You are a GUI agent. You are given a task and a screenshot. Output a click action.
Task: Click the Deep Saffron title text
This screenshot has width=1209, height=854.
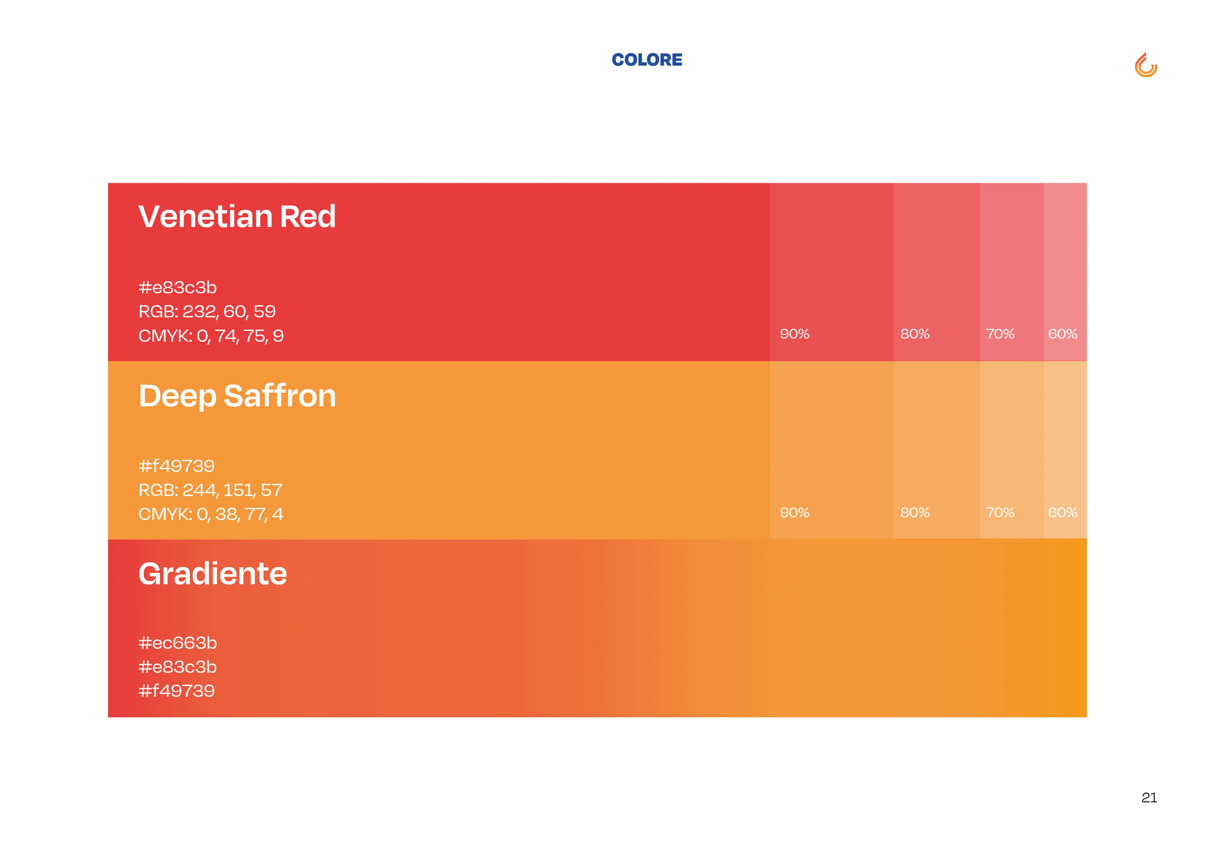(237, 396)
